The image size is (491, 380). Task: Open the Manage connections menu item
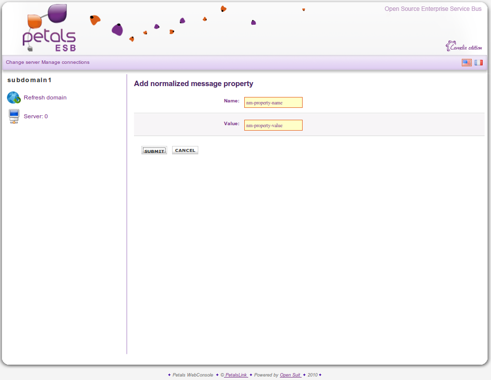pyautogui.click(x=65, y=62)
